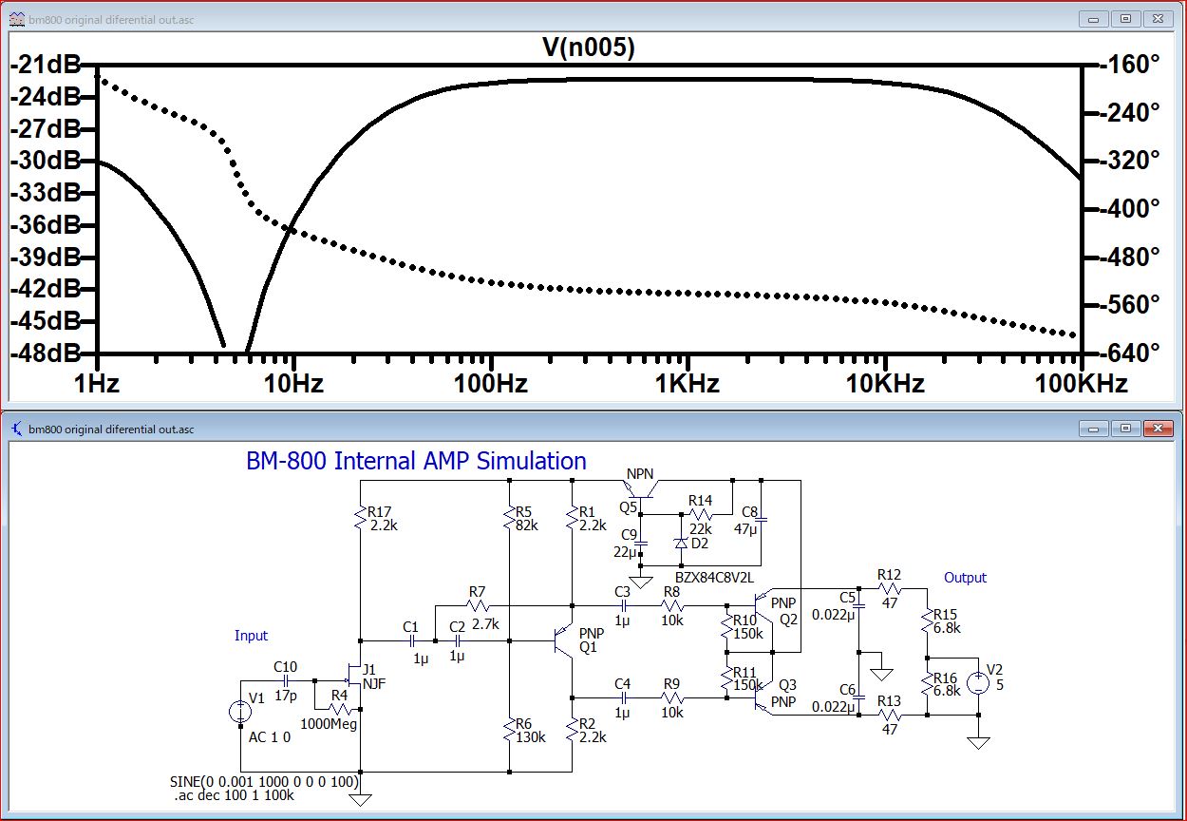Close the schematic window
The height and width of the screenshot is (821, 1187).
(x=1158, y=430)
